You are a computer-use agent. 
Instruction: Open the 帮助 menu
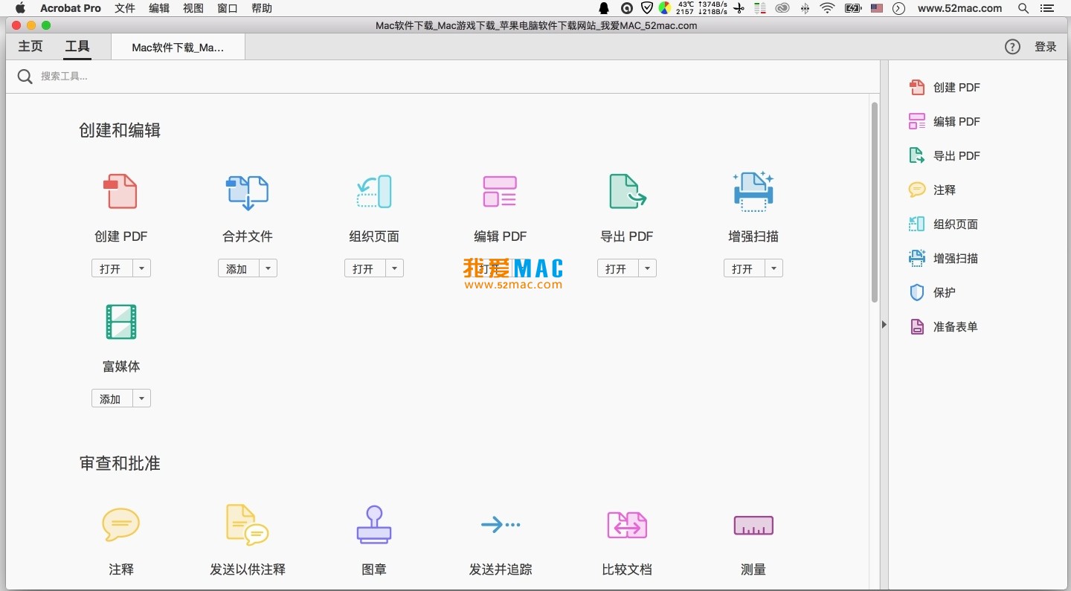[x=262, y=8]
